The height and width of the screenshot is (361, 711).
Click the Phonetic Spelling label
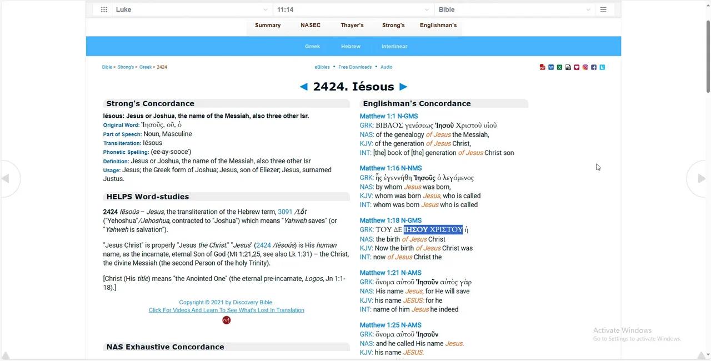pyautogui.click(x=126, y=152)
